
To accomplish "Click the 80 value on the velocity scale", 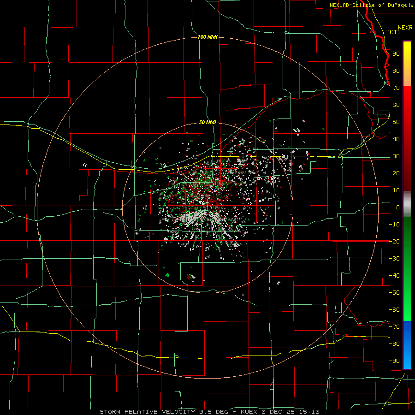I will point(396,71).
